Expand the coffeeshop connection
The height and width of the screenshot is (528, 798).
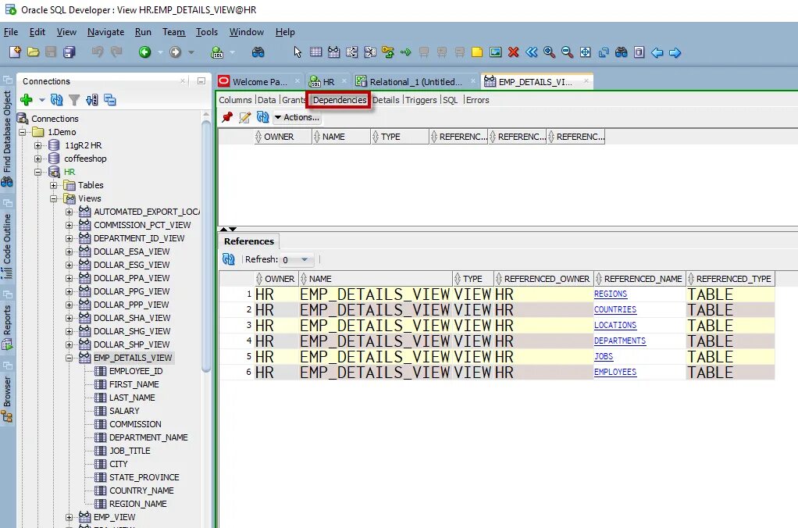coord(37,159)
